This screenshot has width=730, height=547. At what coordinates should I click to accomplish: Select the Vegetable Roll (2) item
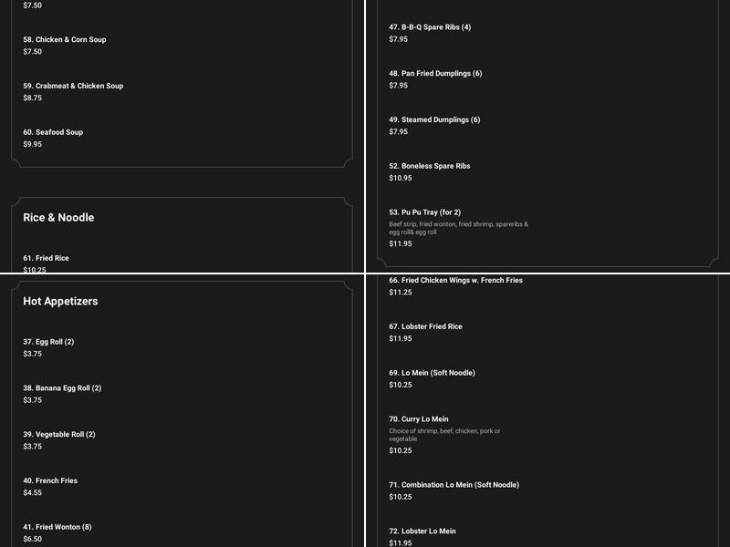tap(59, 435)
